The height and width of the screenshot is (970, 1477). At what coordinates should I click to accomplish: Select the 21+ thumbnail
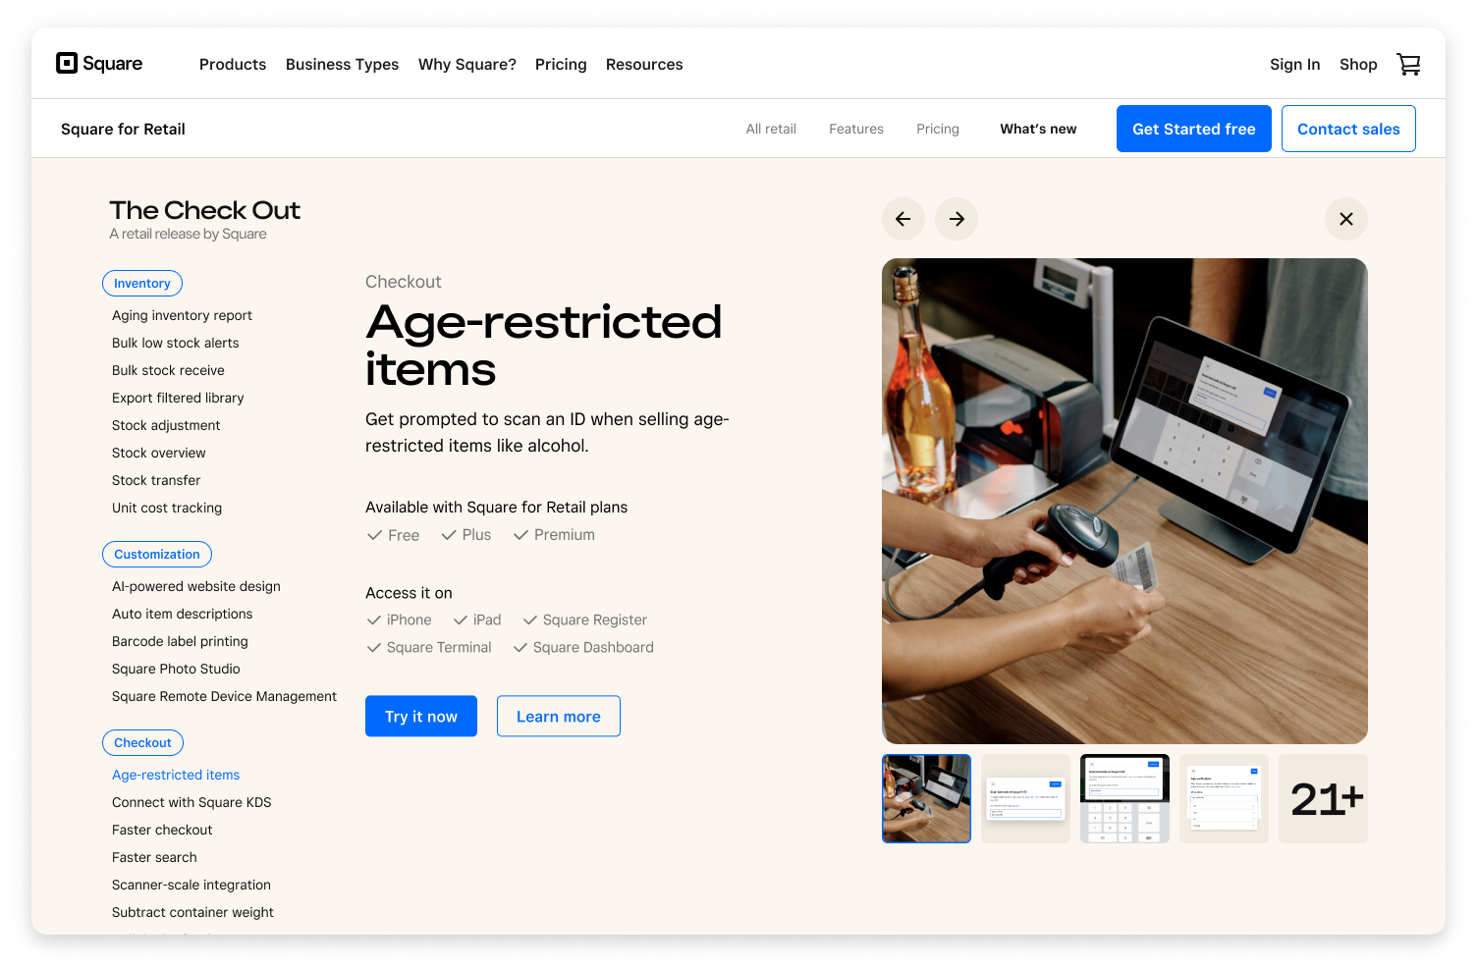point(1323,798)
